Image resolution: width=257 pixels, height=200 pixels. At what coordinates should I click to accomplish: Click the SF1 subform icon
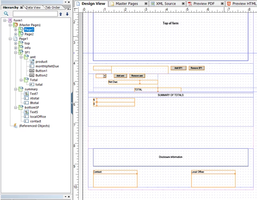tap(21, 52)
